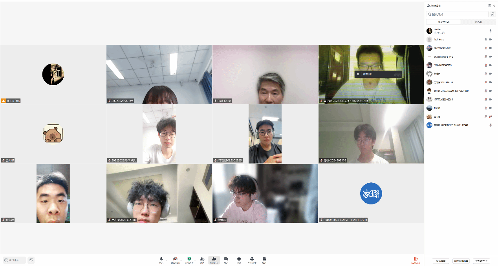Expand the microphone options arrow
The width and height of the screenshot is (498, 266).
tap(167, 260)
